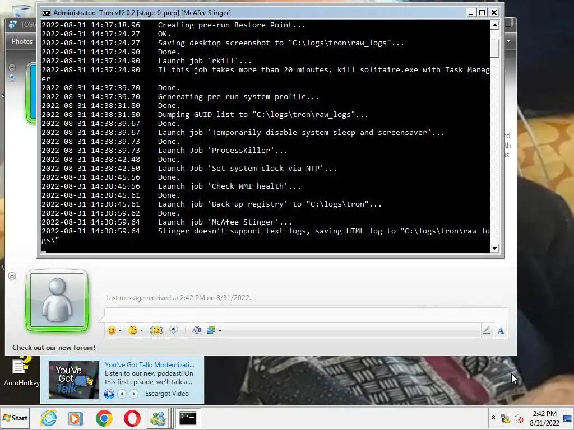574x430 pixels.
Task: Go to next video in banner
Action: tap(134, 394)
